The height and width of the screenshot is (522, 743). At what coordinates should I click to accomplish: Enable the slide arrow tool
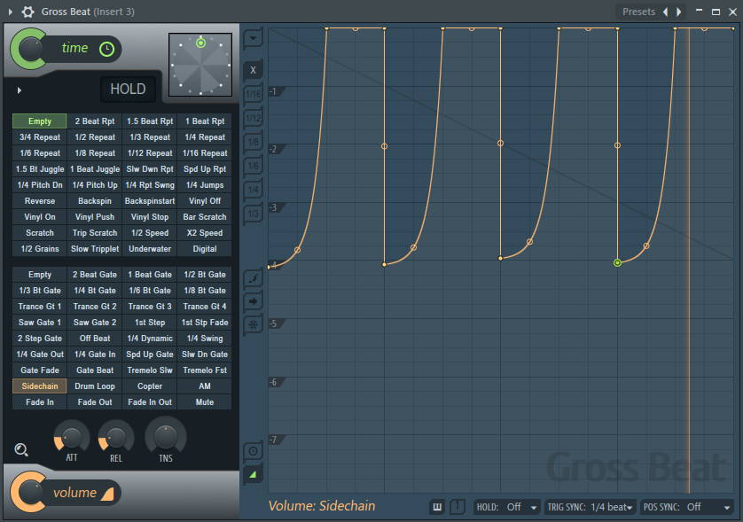[253, 301]
